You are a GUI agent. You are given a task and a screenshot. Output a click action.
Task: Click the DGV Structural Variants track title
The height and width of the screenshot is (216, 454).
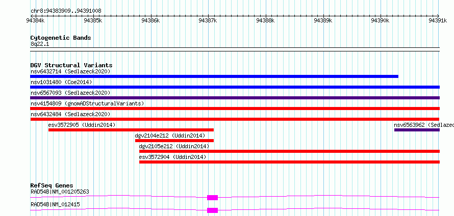pos(71,65)
